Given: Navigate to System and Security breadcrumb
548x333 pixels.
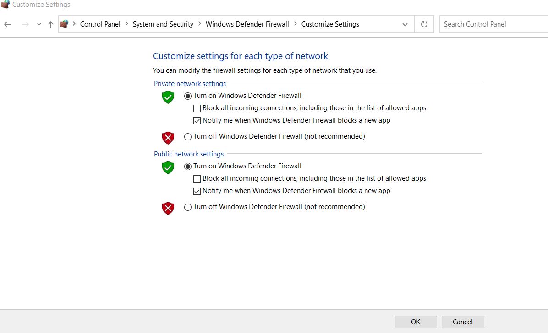Looking at the screenshot, I should (163, 24).
